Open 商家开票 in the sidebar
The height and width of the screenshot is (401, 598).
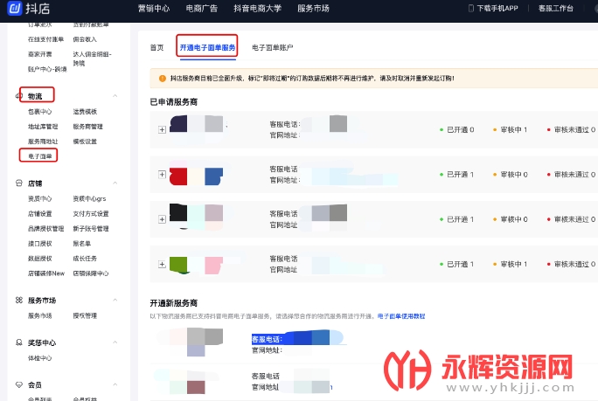click(39, 54)
